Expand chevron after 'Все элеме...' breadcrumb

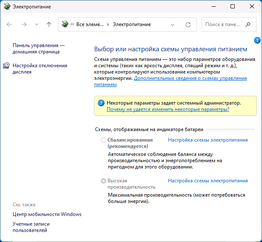[108, 25]
